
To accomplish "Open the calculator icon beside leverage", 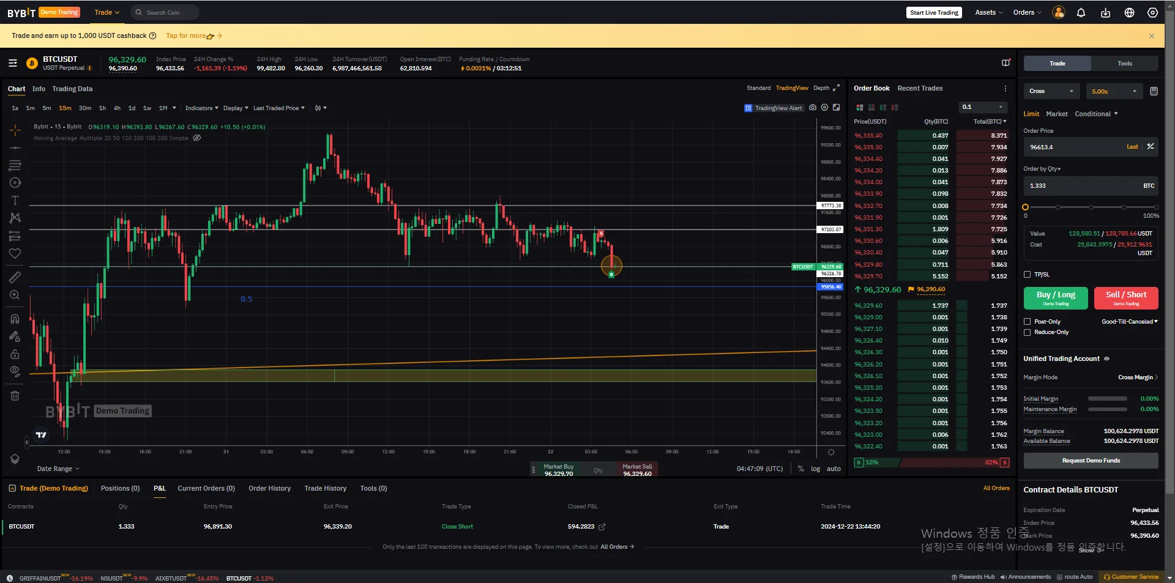I will pos(1154,91).
